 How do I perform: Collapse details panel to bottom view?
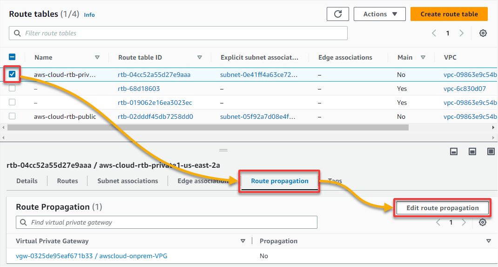[454, 151]
